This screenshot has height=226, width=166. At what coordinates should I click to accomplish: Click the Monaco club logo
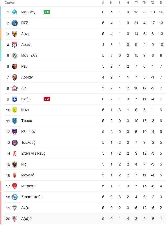(15, 175)
